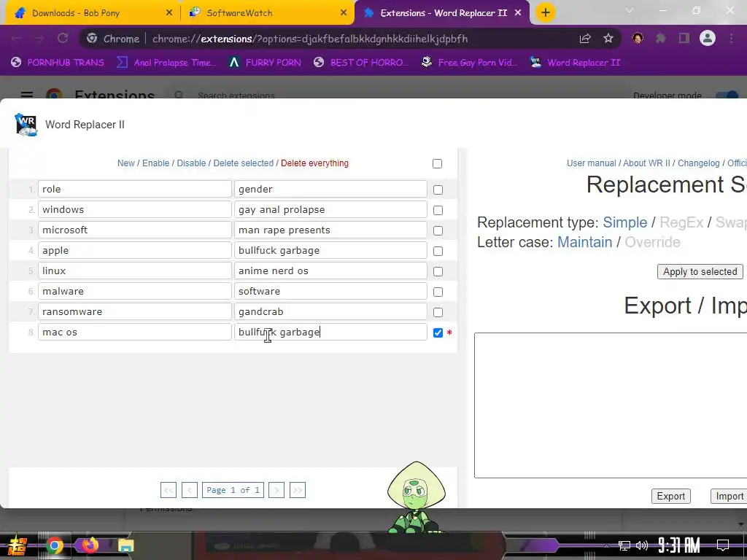Open the network icon in system tray

coord(624,545)
